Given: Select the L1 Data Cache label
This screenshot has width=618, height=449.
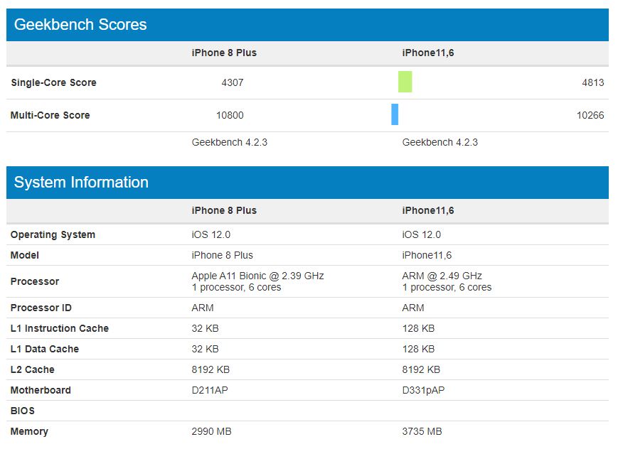Looking at the screenshot, I should [x=45, y=349].
